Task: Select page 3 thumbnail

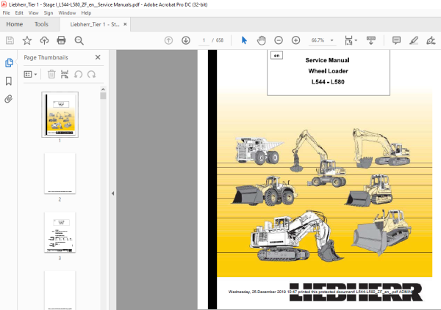Action: 60,232
